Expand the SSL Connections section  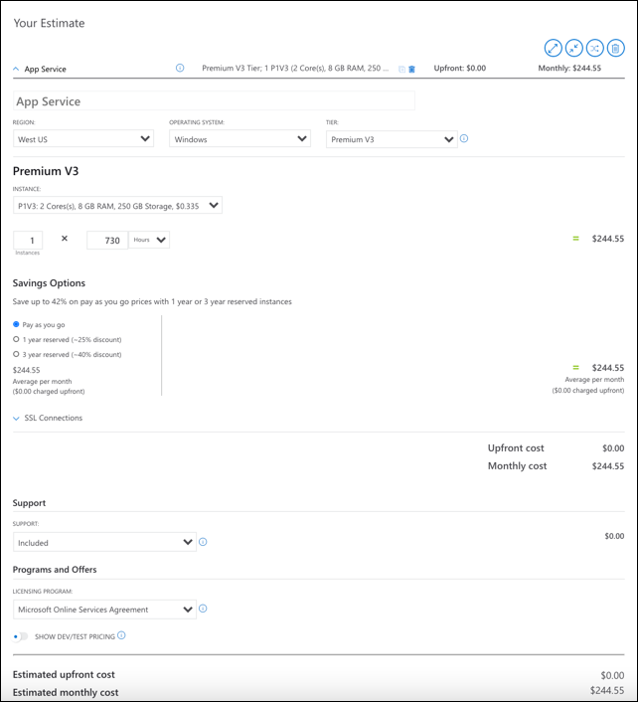(x=48, y=418)
